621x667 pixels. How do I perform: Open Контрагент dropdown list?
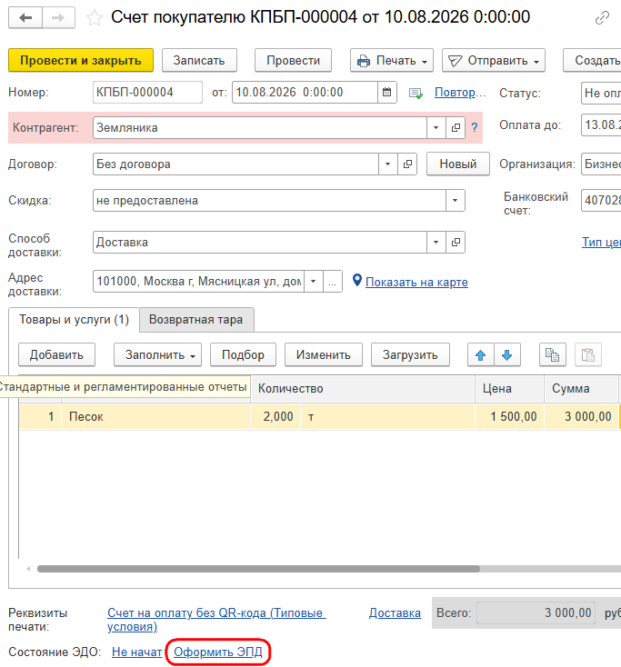pos(436,127)
